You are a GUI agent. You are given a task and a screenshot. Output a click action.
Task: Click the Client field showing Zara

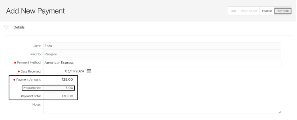click(162, 46)
